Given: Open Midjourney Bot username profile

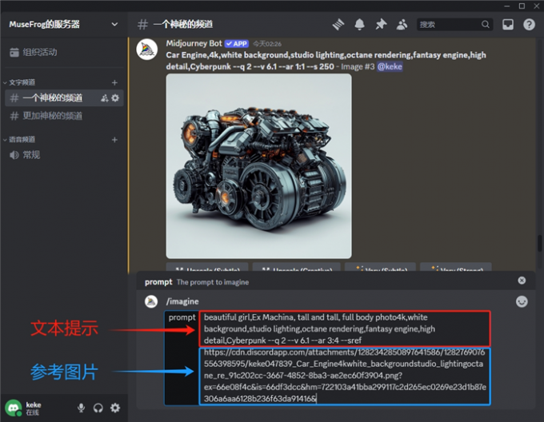Looking at the screenshot, I should pyautogui.click(x=194, y=43).
